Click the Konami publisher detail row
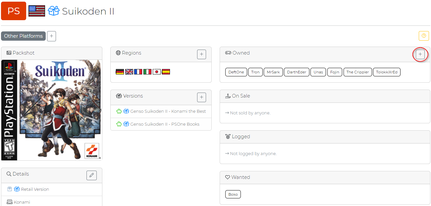This screenshot has width=431, height=206. click(x=52, y=202)
